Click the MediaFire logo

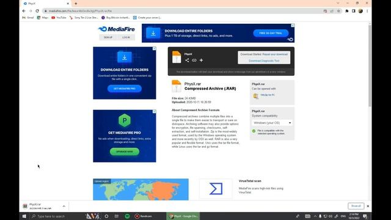point(116,29)
